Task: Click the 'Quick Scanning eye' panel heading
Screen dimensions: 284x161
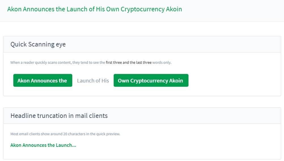Action: coord(38,44)
